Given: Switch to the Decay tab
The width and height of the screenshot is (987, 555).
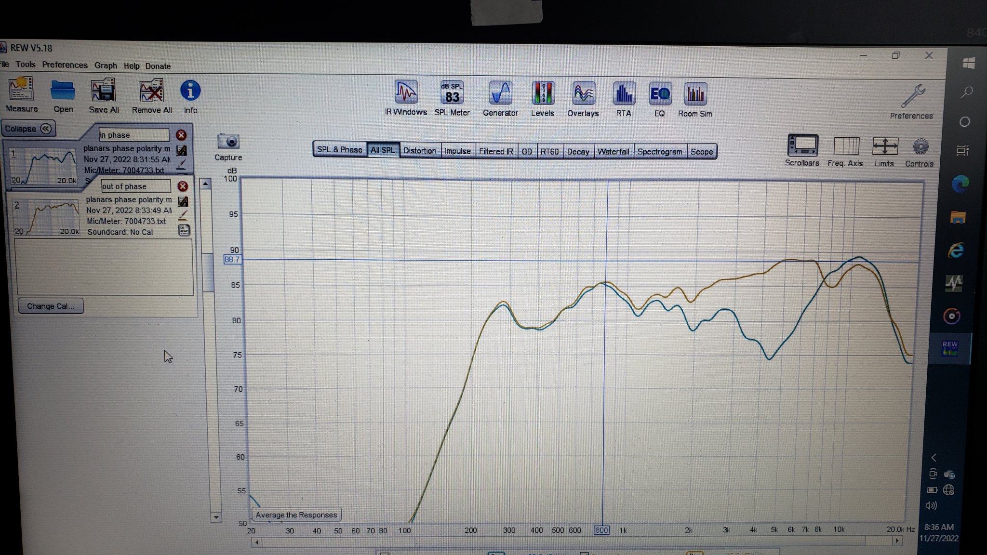Looking at the screenshot, I should tap(578, 152).
